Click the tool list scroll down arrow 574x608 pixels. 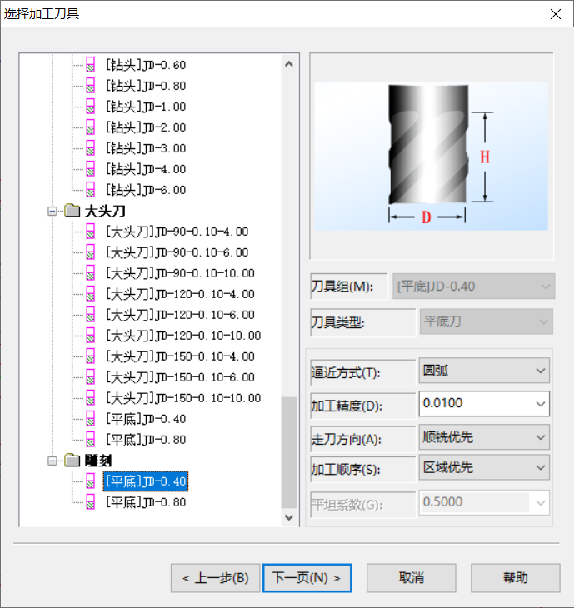pos(289,517)
